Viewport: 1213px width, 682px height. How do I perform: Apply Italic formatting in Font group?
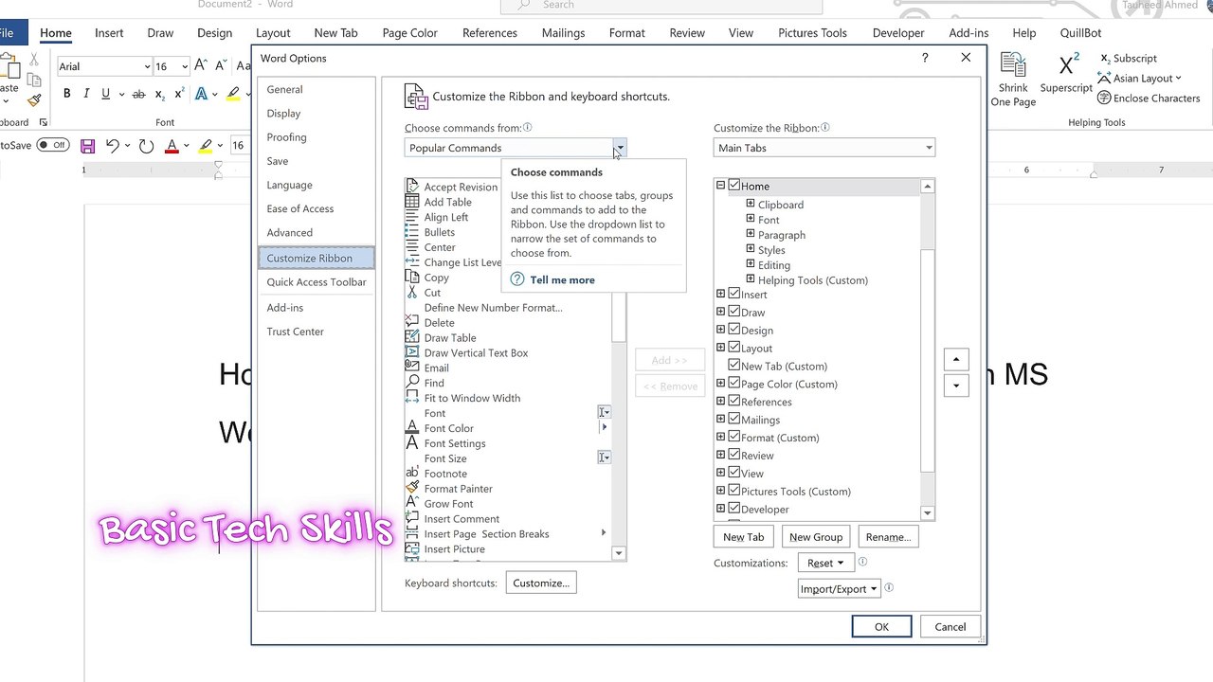pyautogui.click(x=86, y=94)
